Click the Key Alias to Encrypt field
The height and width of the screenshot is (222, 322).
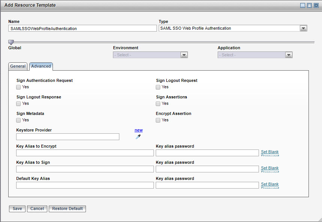[x=85, y=153]
